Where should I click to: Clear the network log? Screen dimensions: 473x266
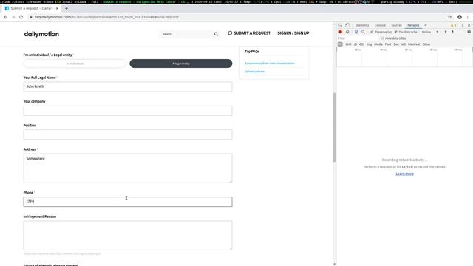point(347,32)
